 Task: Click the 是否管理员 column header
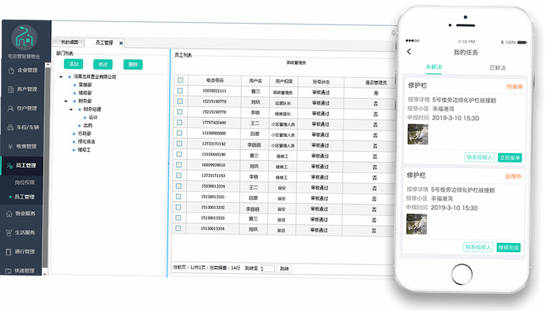(376, 82)
